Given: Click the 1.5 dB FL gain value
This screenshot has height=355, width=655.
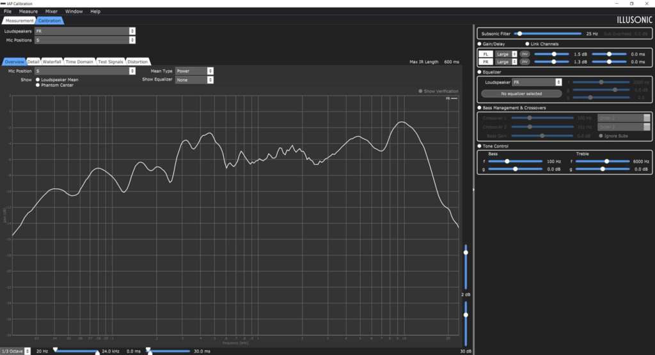Looking at the screenshot, I should (580, 54).
